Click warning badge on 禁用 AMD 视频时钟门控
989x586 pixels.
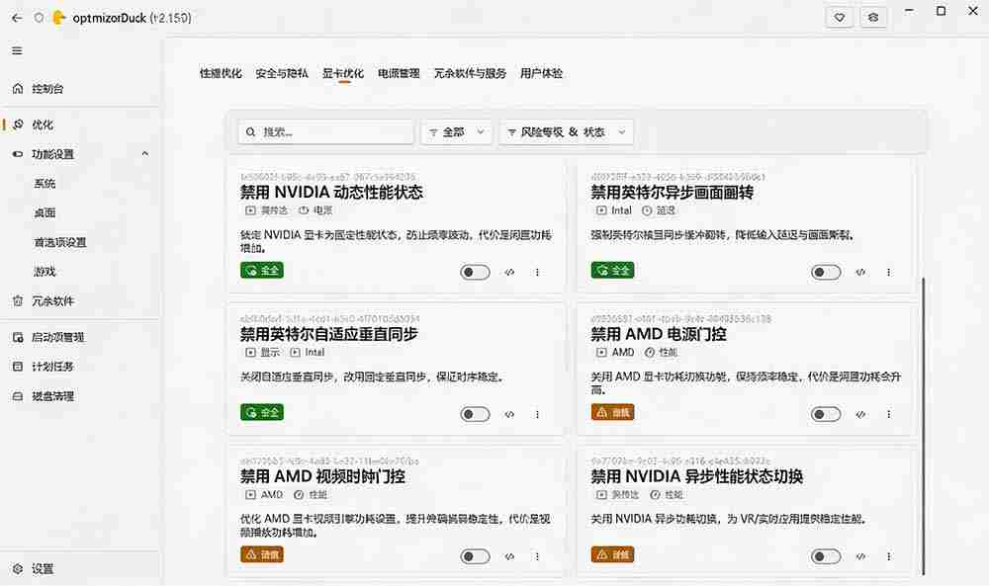click(x=262, y=554)
